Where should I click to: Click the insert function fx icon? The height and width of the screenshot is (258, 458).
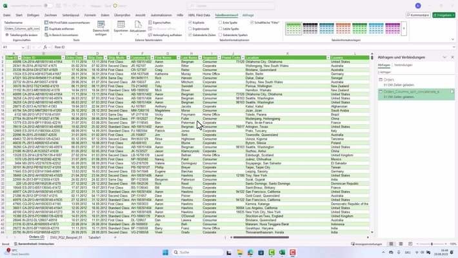pyautogui.click(x=45, y=47)
